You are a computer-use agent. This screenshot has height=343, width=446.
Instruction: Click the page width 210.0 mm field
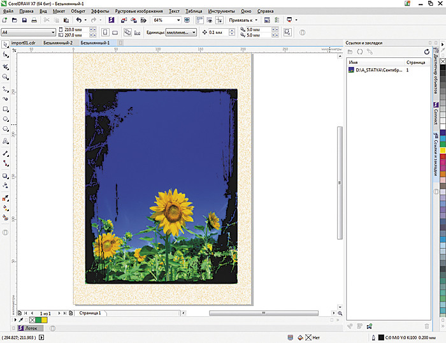(x=73, y=29)
